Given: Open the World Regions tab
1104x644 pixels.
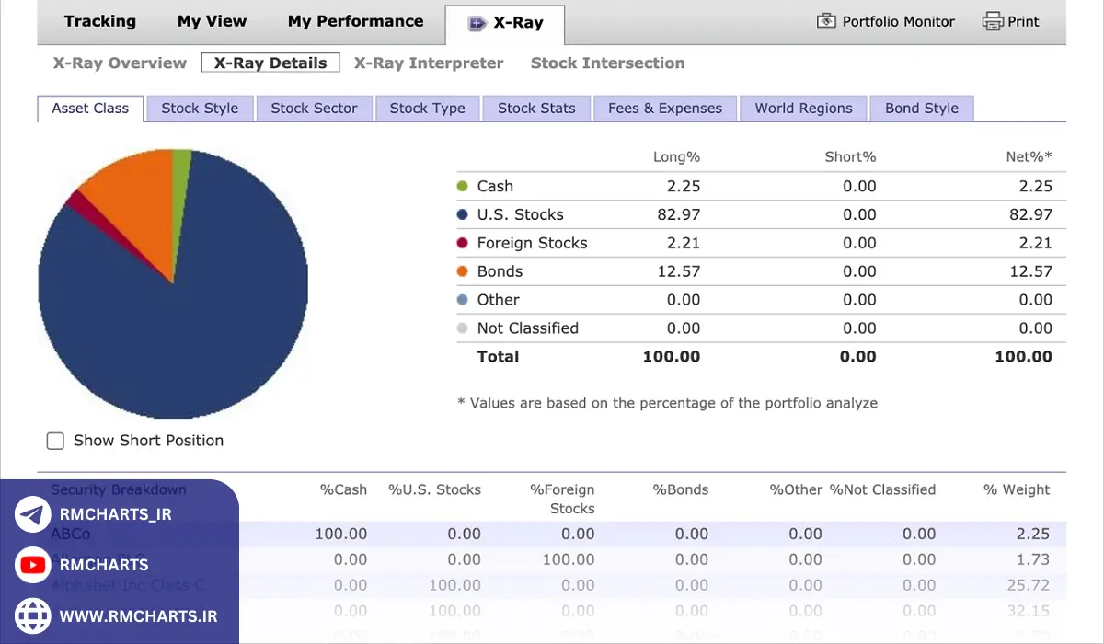Looking at the screenshot, I should (x=803, y=109).
